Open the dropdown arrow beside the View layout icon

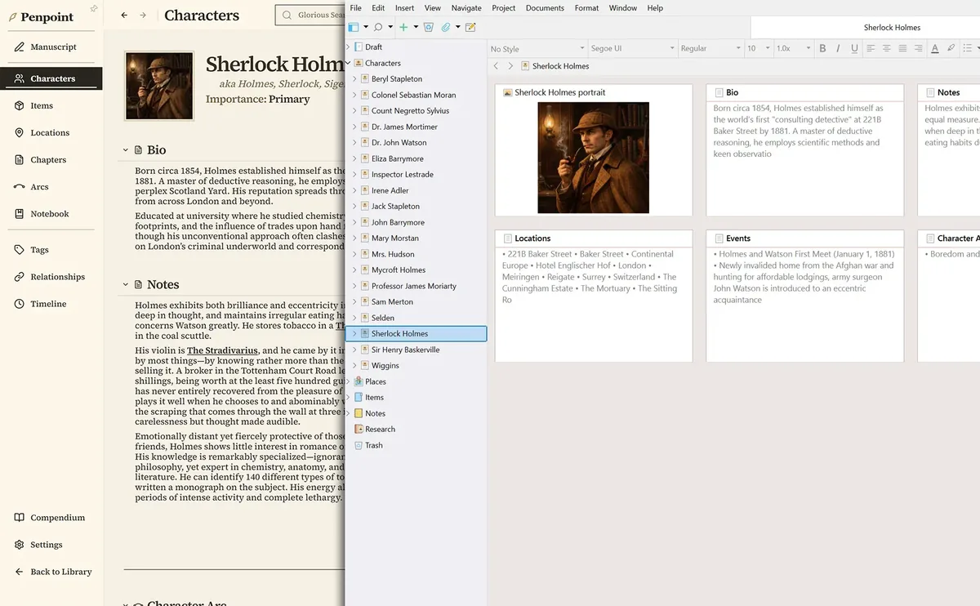365,27
